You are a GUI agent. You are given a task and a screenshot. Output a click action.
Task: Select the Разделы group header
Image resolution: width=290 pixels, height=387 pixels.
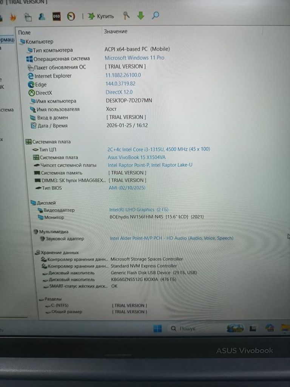pos(51,299)
